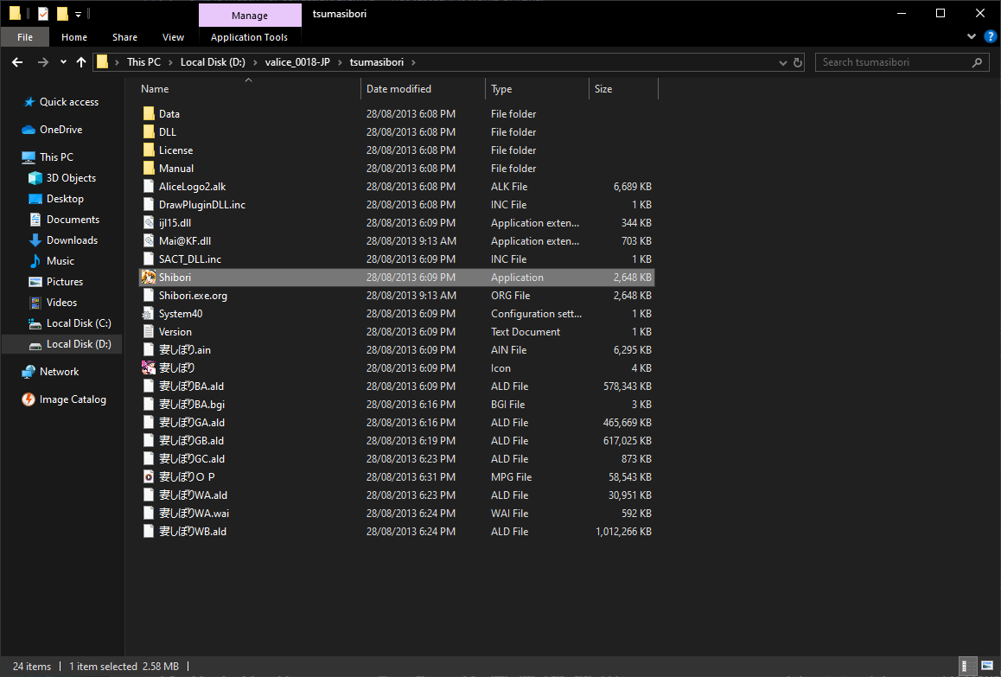Sort by the Date modified column header
The width and height of the screenshot is (1001, 677).
tap(424, 89)
